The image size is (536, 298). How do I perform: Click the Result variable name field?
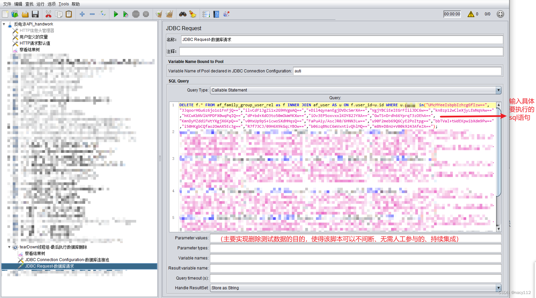point(356,268)
